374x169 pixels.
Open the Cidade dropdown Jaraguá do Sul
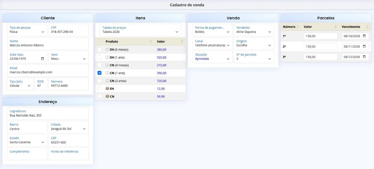tap(68, 127)
